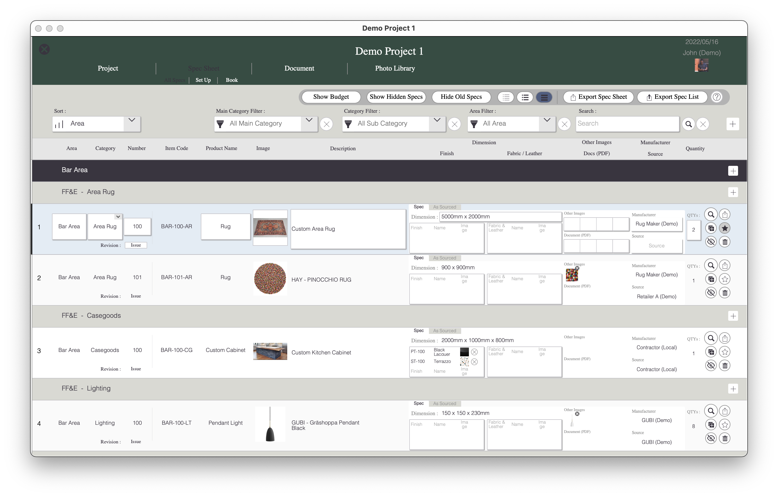Expand the All Main Category filter dropdown
The height and width of the screenshot is (497, 778).
point(309,123)
